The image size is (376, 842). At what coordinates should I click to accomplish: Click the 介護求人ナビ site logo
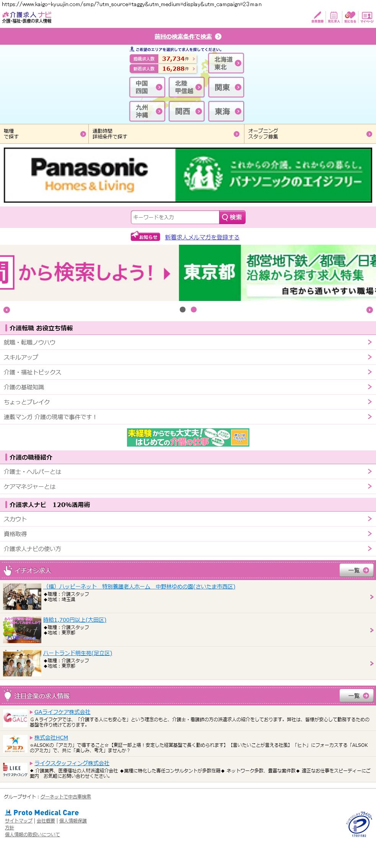[x=27, y=17]
